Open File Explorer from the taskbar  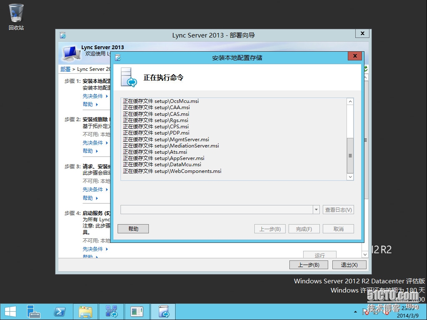coord(85,312)
